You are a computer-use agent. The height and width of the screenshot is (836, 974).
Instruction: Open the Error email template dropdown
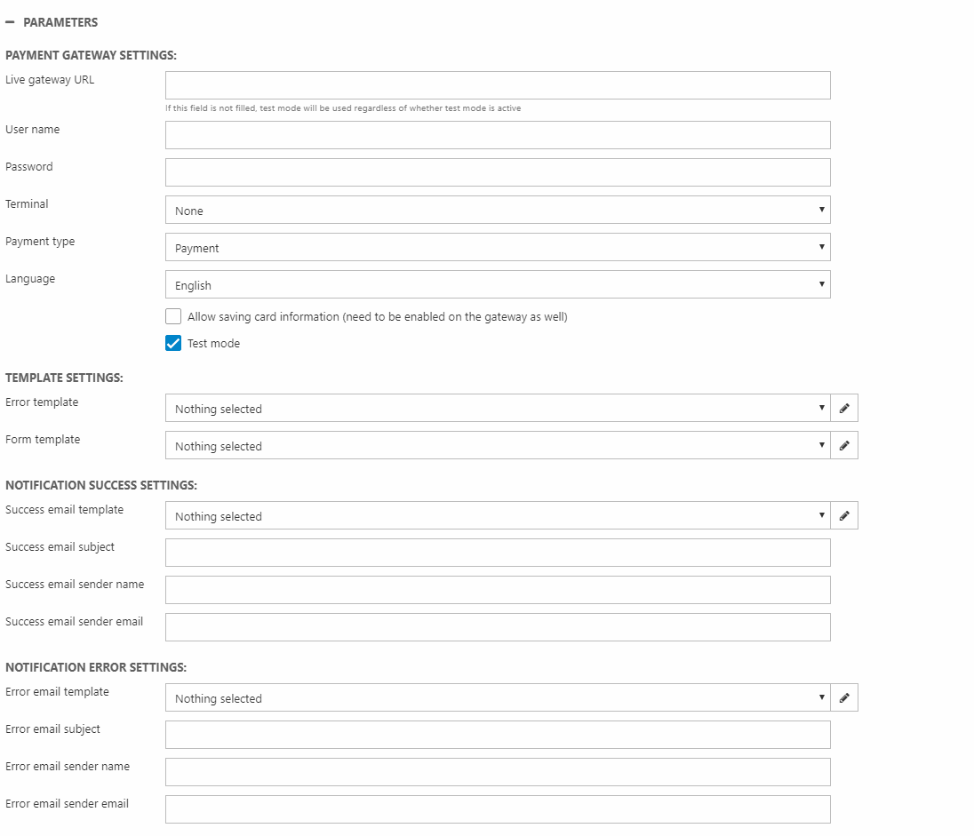pyautogui.click(x=498, y=698)
